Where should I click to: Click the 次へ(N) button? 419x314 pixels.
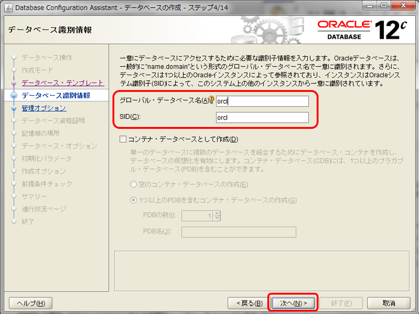294,303
